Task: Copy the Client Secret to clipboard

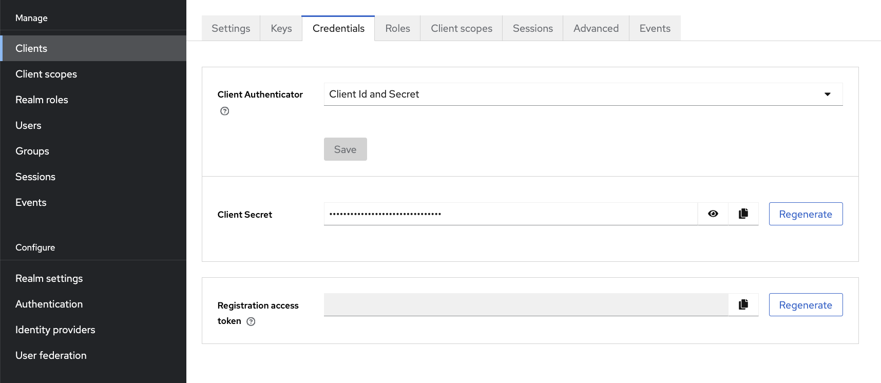Action: (x=743, y=214)
